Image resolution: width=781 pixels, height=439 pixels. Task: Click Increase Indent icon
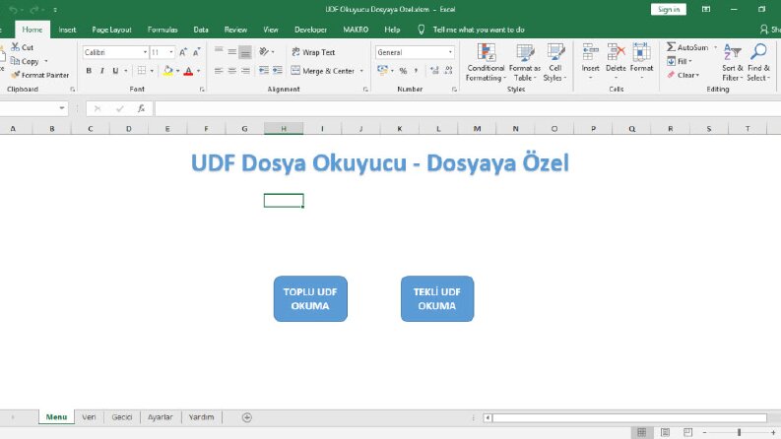(278, 71)
